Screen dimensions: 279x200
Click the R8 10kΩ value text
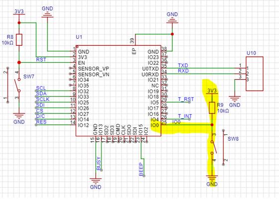coord(7,43)
